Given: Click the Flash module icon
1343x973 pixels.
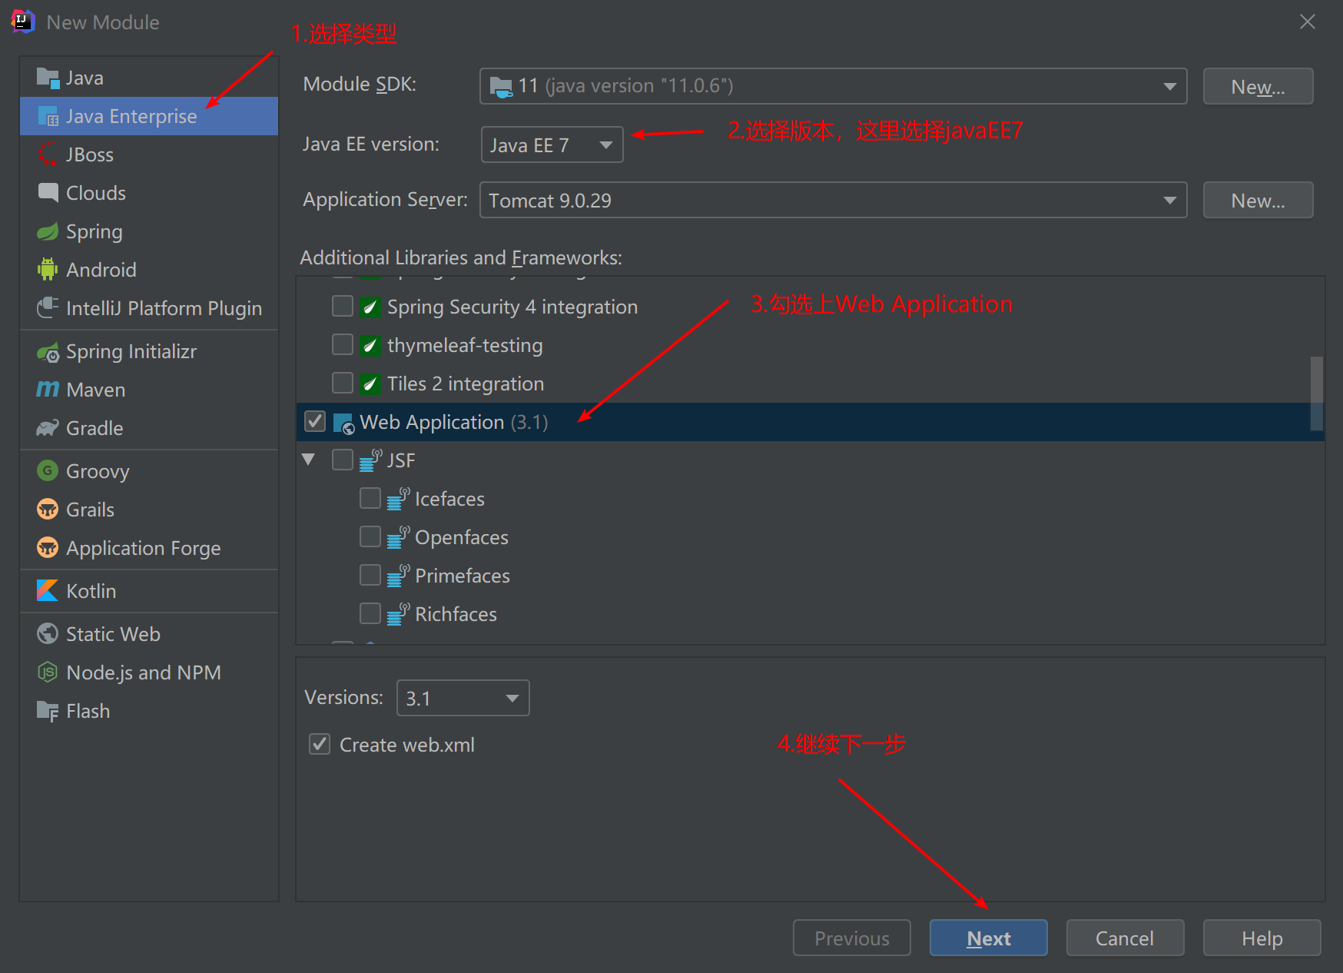Looking at the screenshot, I should tap(48, 711).
